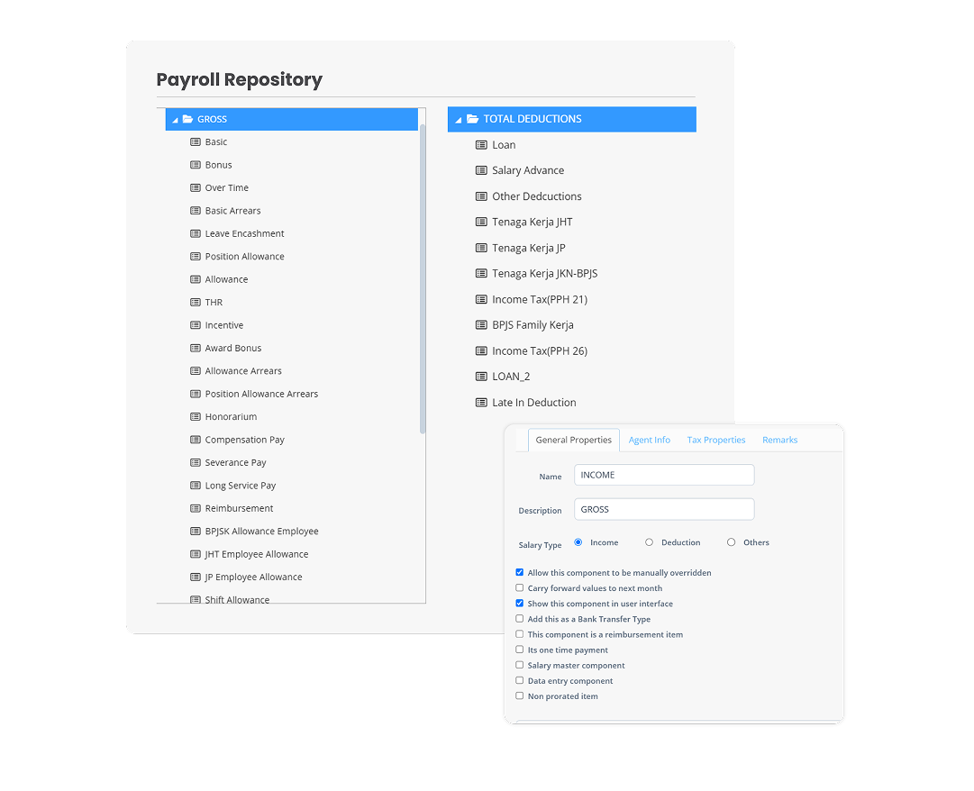Click the GROSS open-folder icon
Image resolution: width=974 pixels, height=791 pixels.
[x=187, y=119]
